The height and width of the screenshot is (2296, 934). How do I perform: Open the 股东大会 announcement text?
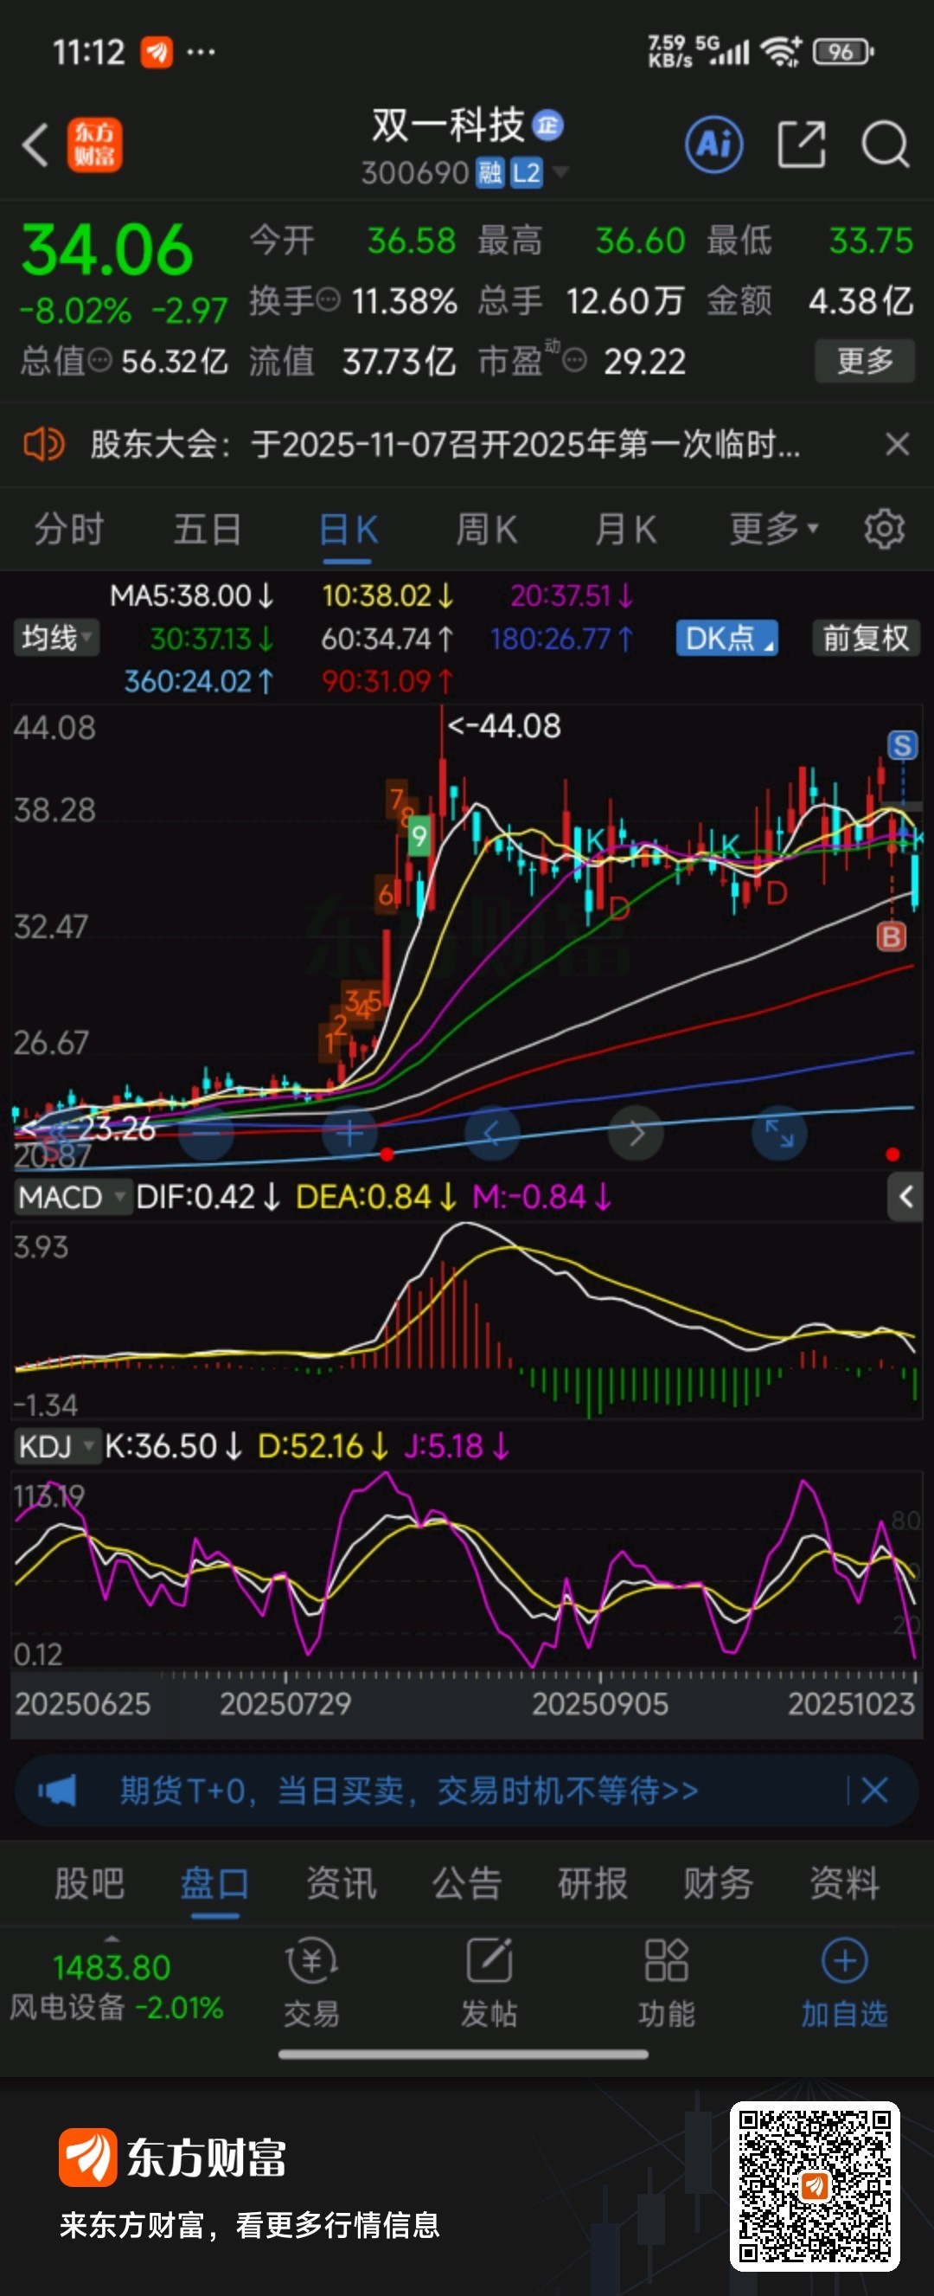tap(445, 444)
